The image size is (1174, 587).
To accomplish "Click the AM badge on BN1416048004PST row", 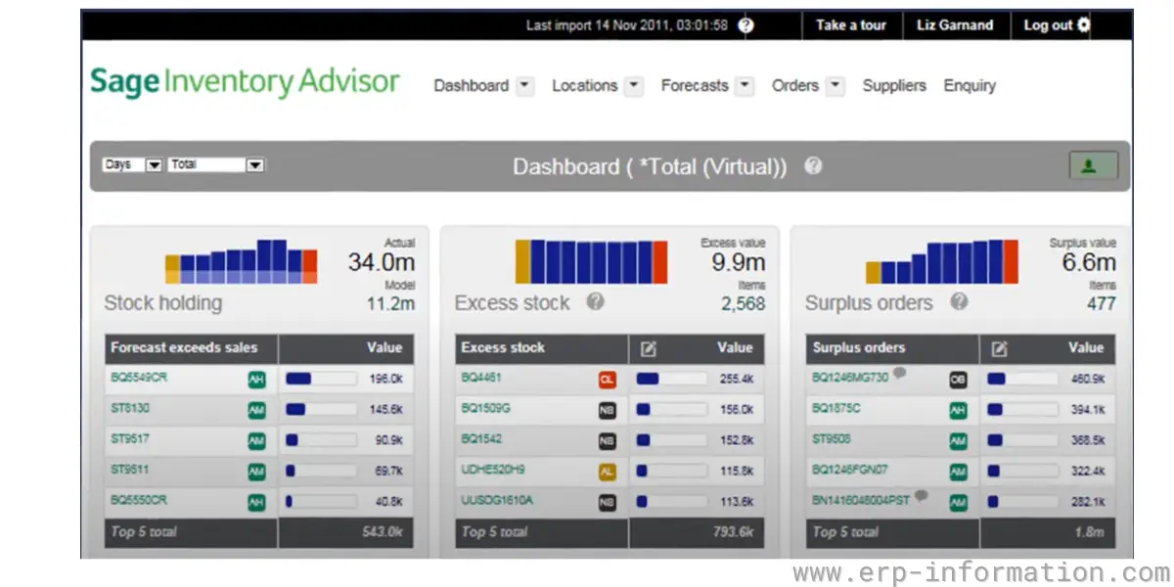I will coord(958,503).
